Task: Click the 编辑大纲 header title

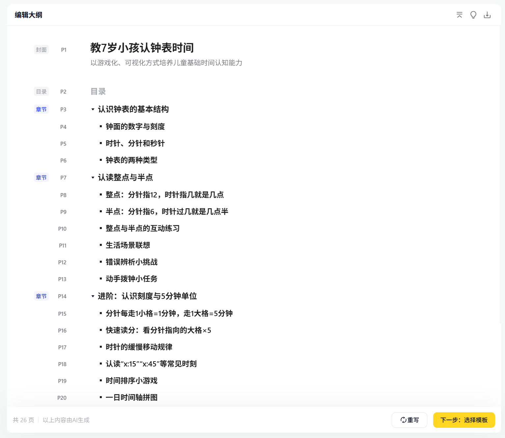Action: (28, 15)
